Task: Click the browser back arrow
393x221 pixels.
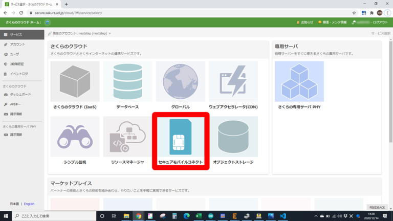Action: pos(6,13)
